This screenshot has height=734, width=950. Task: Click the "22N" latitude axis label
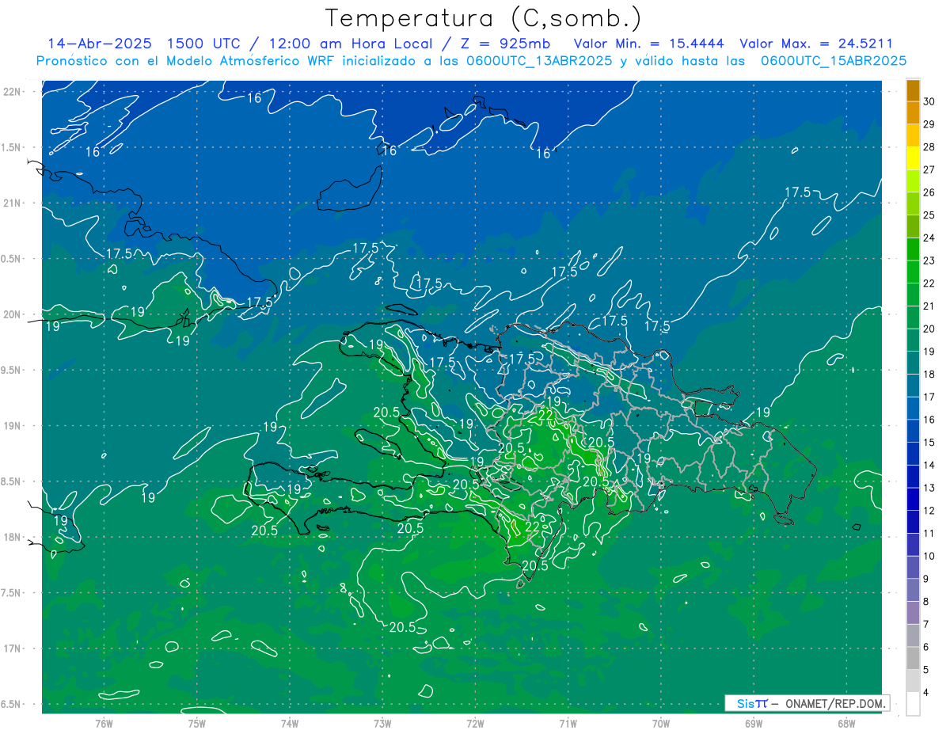point(13,91)
